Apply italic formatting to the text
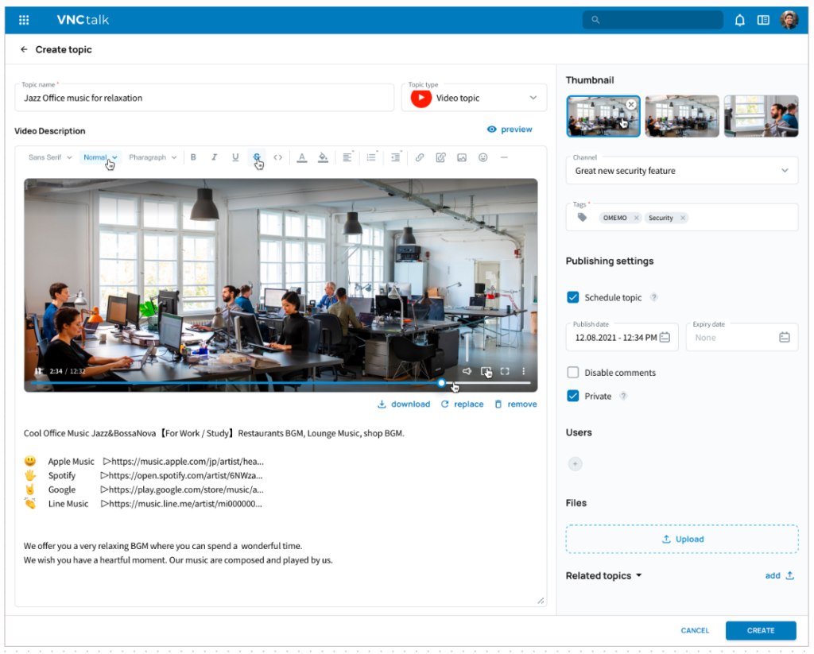The image size is (814, 654). pyautogui.click(x=214, y=157)
